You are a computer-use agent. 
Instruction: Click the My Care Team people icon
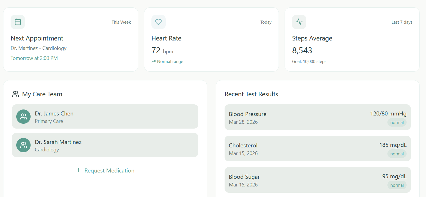click(x=16, y=94)
